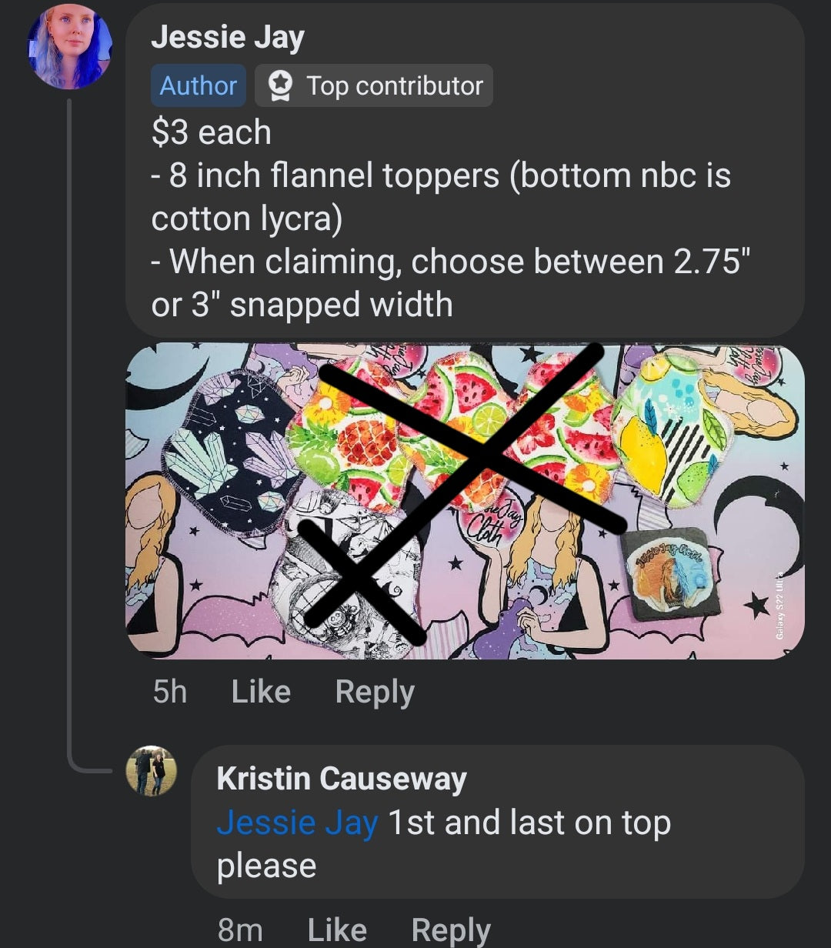Click the Top contributor text label
The width and height of the screenshot is (831, 948).
[x=395, y=85]
